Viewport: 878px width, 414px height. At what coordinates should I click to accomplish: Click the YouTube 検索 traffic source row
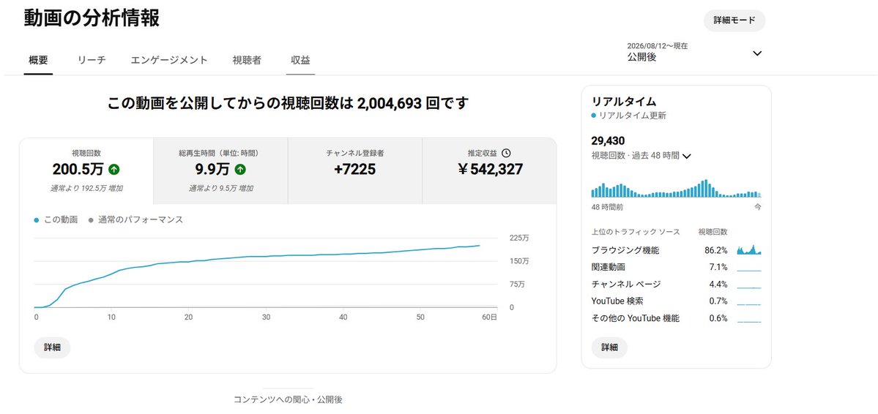(677, 301)
